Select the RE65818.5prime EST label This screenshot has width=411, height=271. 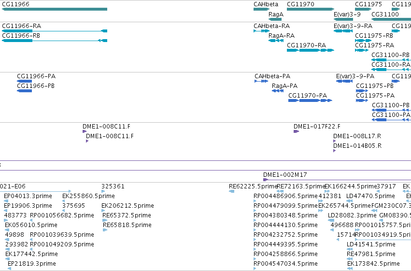pyautogui.click(x=127, y=226)
